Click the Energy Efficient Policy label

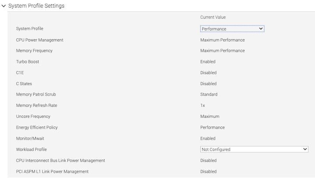[37, 127]
